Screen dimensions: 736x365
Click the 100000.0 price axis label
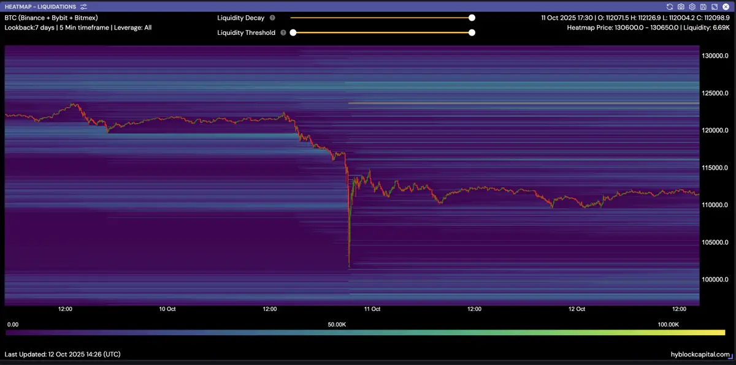714,280
